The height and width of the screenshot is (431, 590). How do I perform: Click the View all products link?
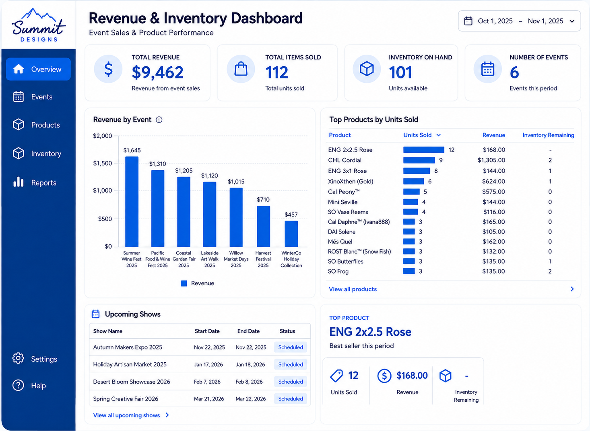[353, 289]
